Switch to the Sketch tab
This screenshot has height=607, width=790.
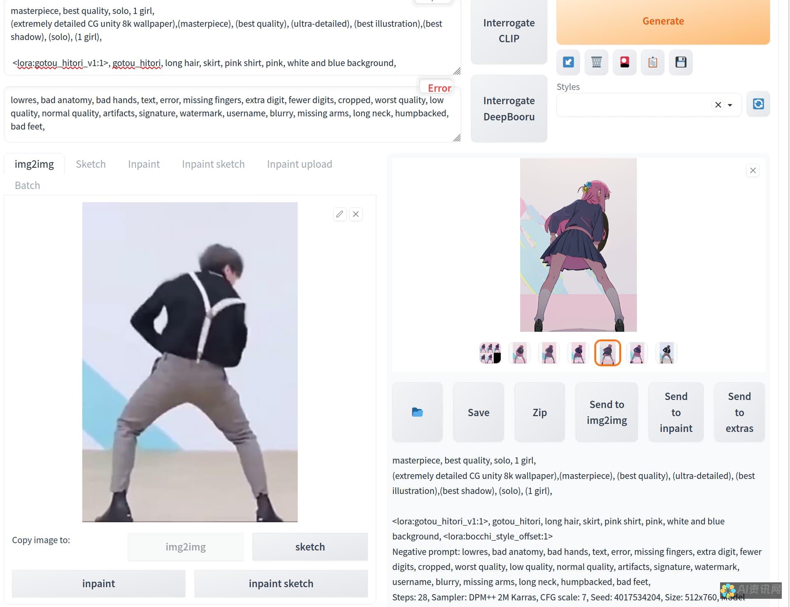[x=91, y=164]
